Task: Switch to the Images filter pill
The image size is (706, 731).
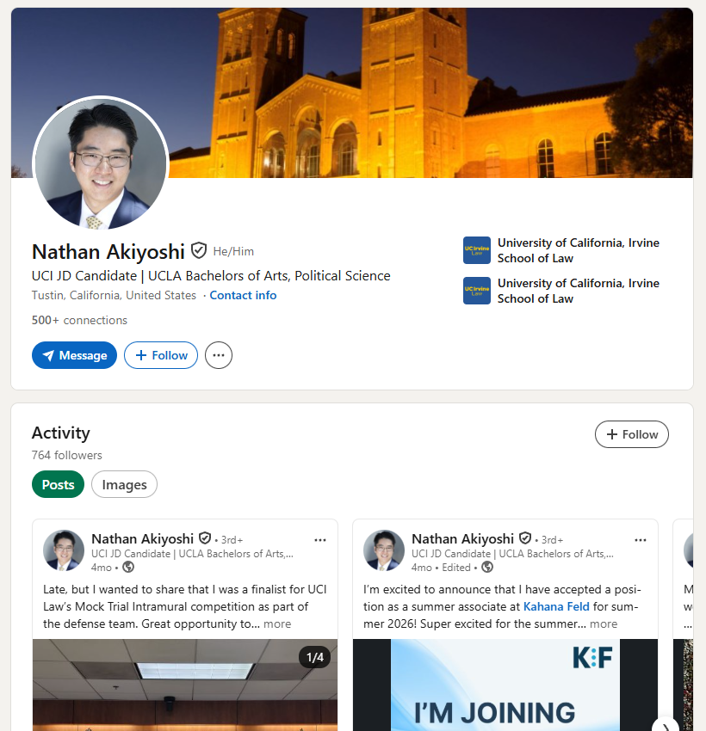Action: [x=124, y=485]
